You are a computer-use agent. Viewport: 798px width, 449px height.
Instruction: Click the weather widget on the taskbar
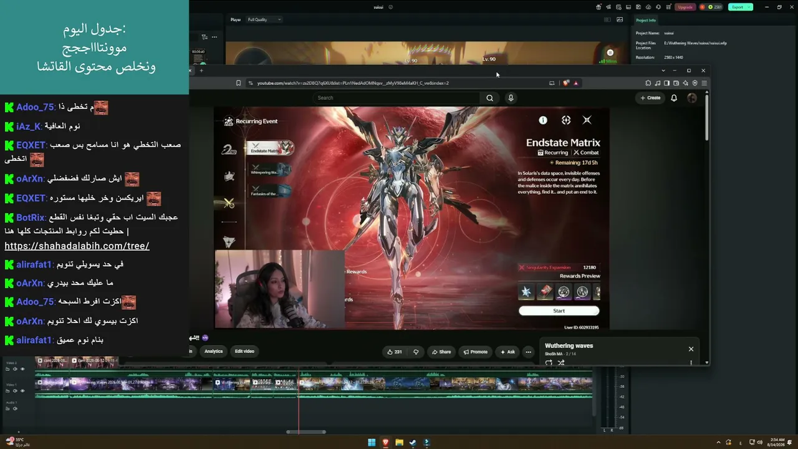coord(17,442)
